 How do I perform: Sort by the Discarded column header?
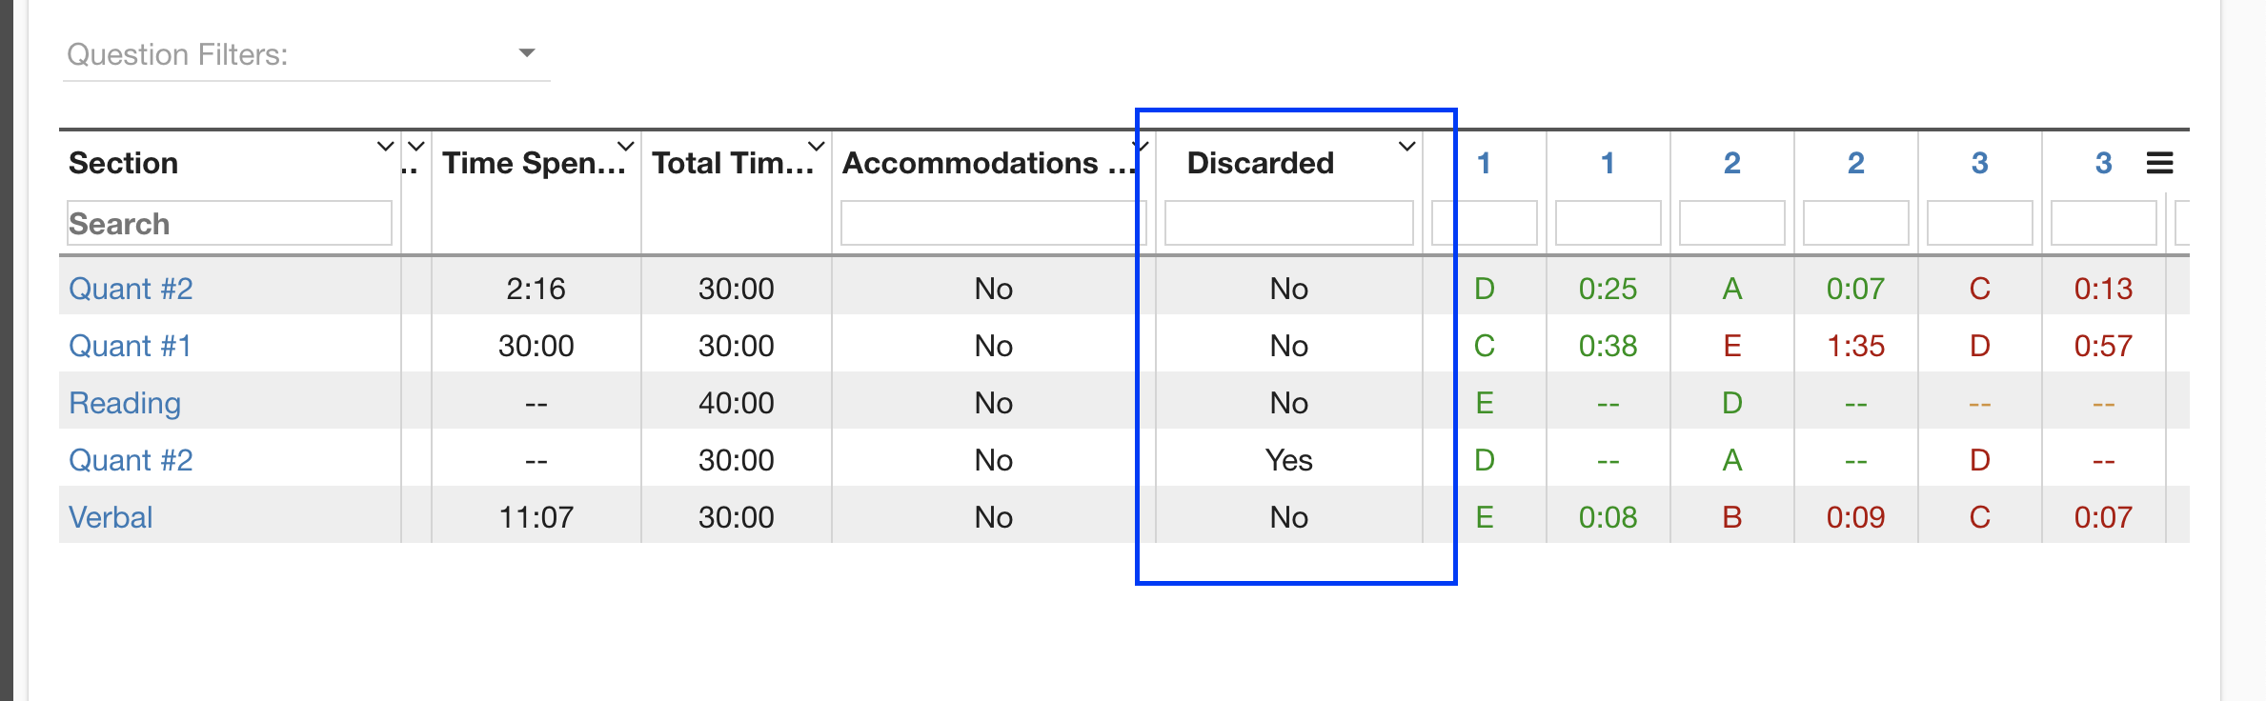tap(1260, 163)
